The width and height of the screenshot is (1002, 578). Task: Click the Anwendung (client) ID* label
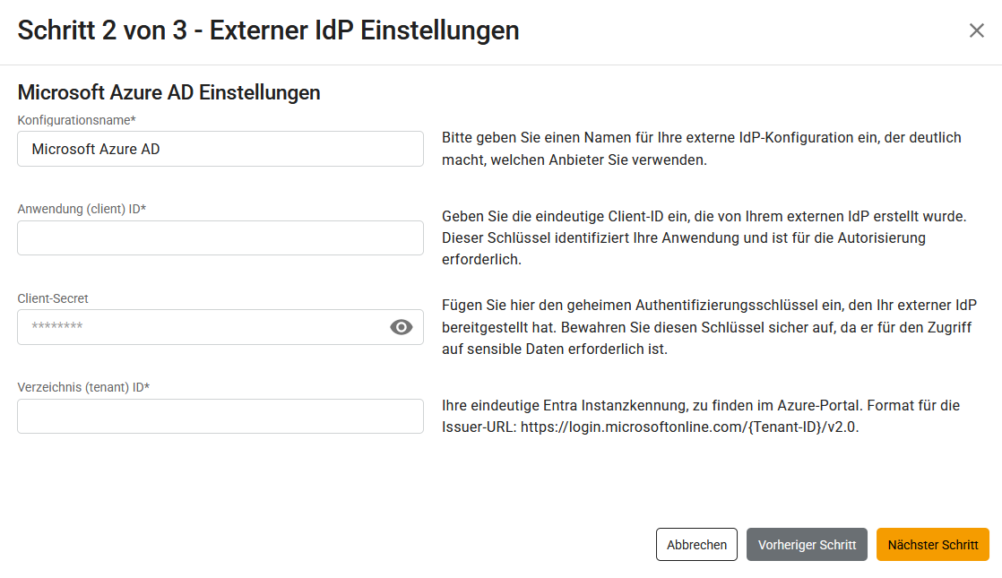[82, 209]
